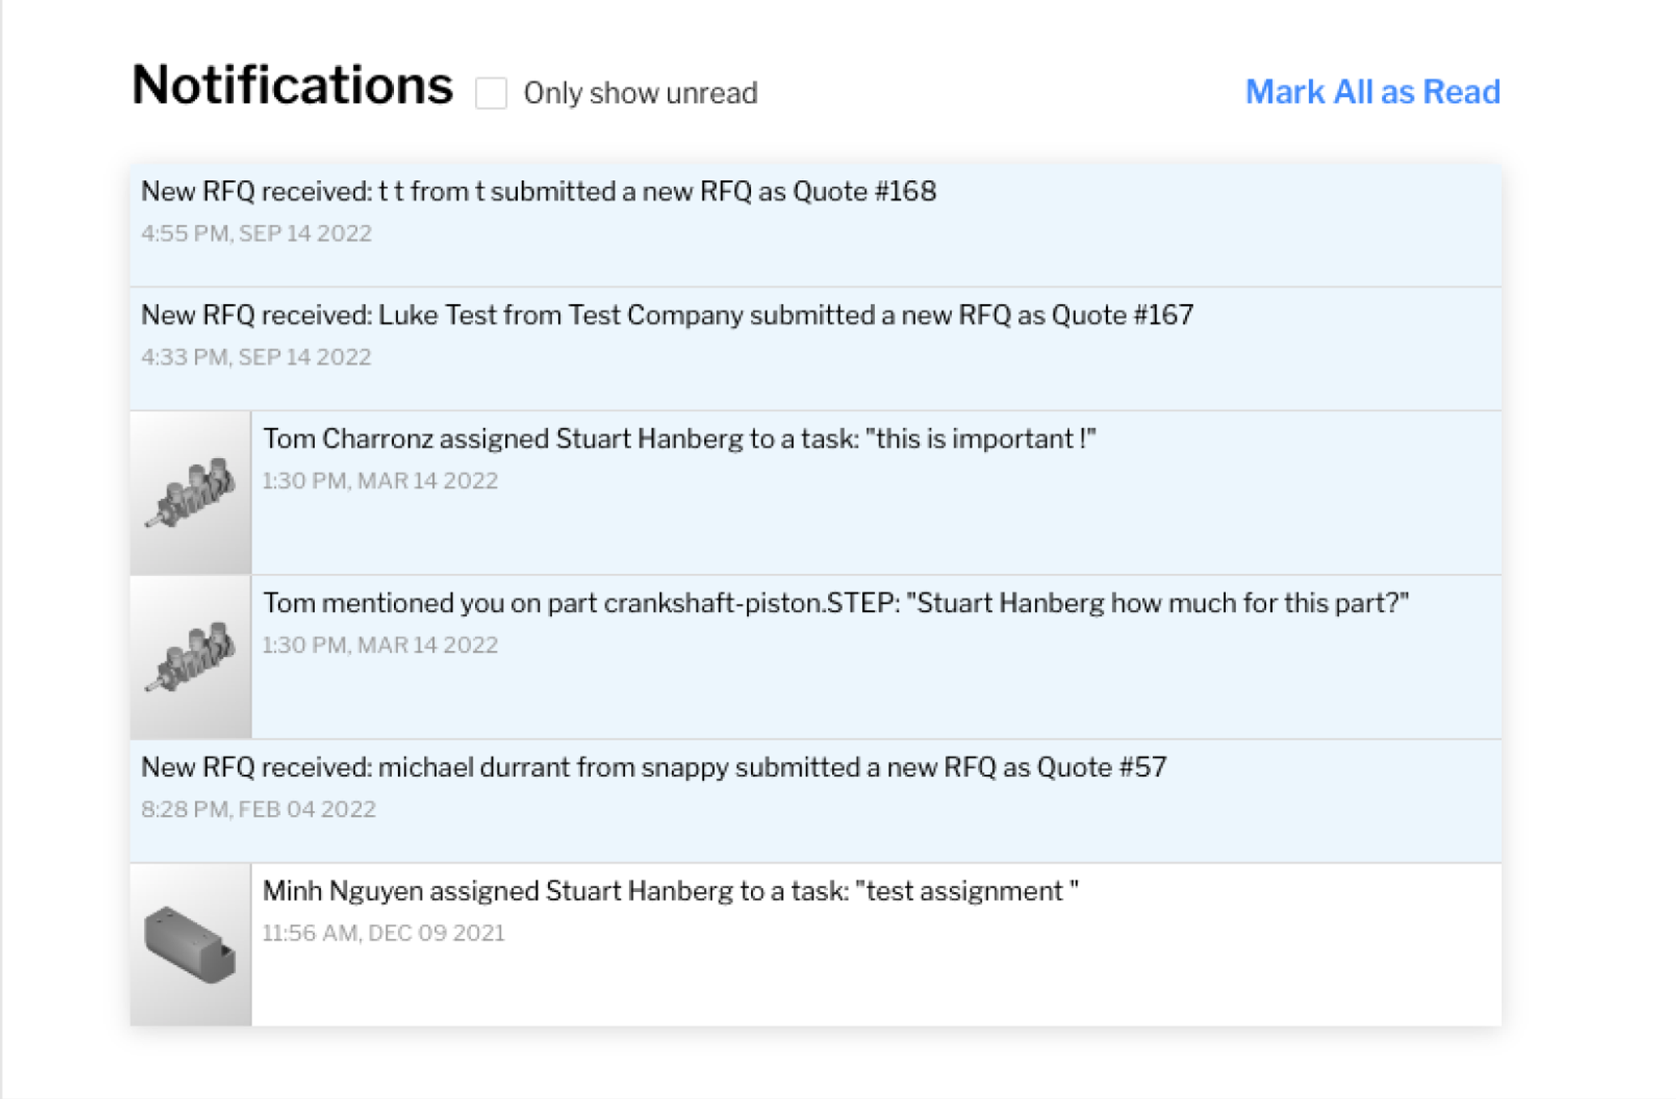Mark all notifications as read
Image resolution: width=1676 pixels, height=1099 pixels.
[1372, 92]
